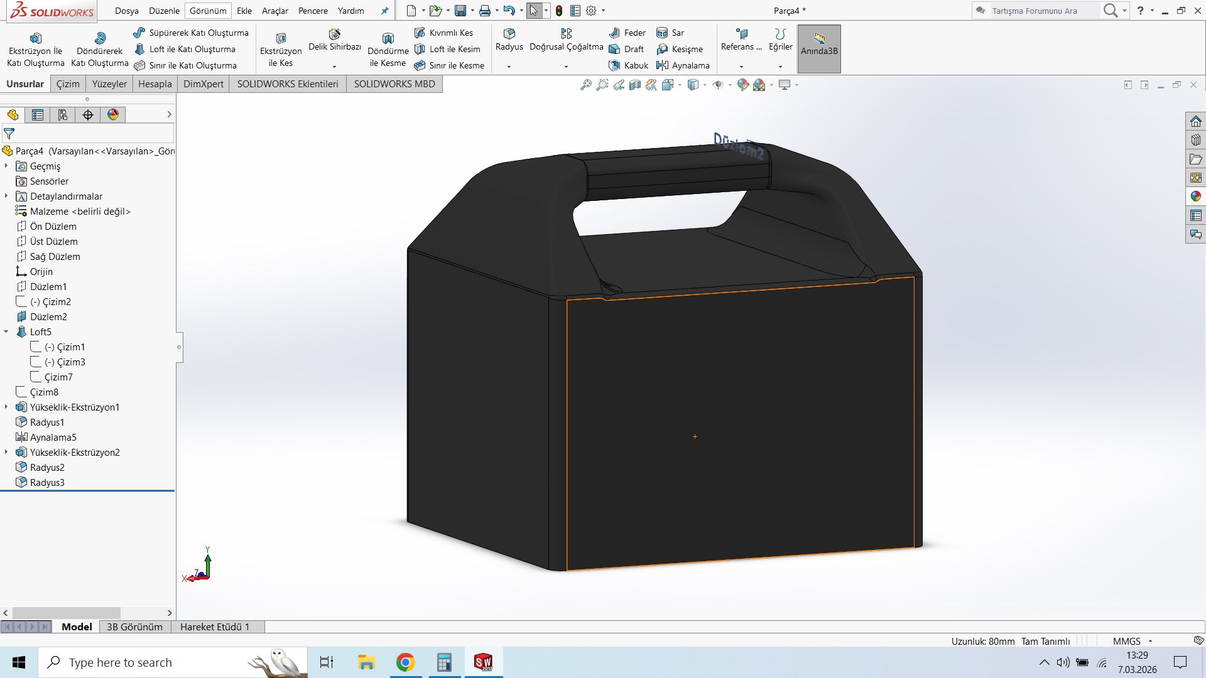The image size is (1206, 678).
Task: Select Radyus3 in feature tree
Action: [47, 482]
